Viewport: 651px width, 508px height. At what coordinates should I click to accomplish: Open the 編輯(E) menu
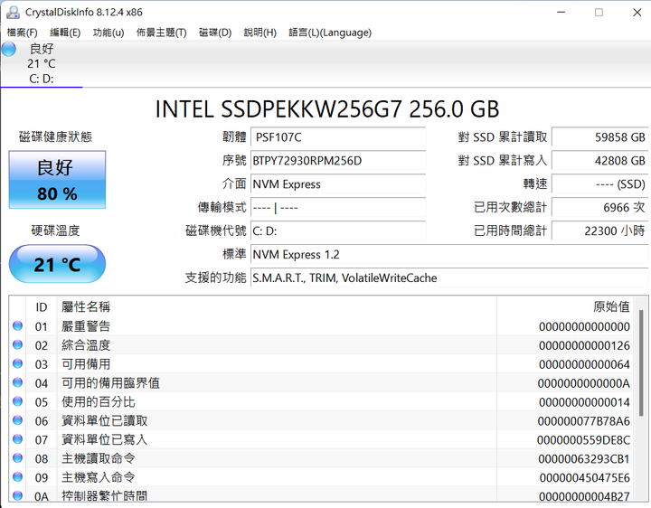click(x=65, y=33)
